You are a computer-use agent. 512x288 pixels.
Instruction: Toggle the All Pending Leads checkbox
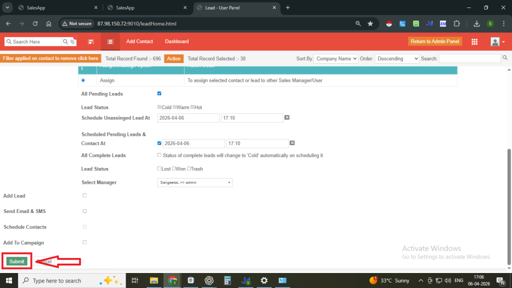point(159,93)
